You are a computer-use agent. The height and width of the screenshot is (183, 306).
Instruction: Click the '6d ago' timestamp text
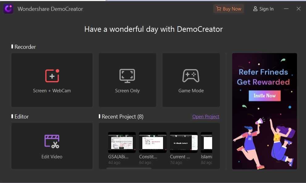click(x=145, y=162)
